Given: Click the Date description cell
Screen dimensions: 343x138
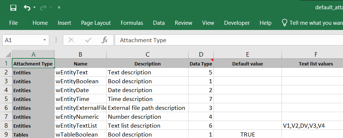Looking at the screenshot, I should [147, 90].
